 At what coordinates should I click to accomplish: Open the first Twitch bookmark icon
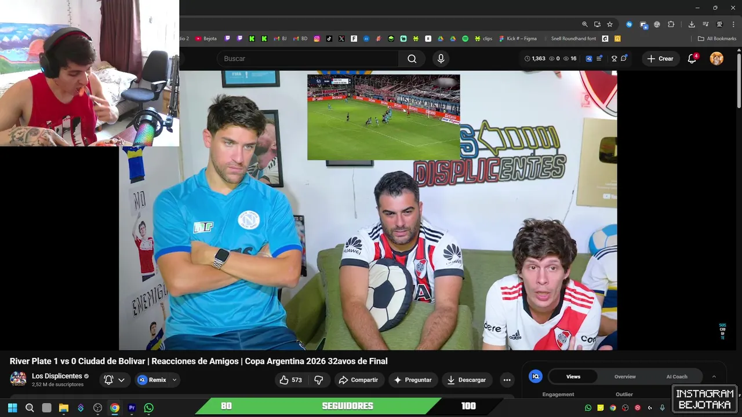coord(227,39)
